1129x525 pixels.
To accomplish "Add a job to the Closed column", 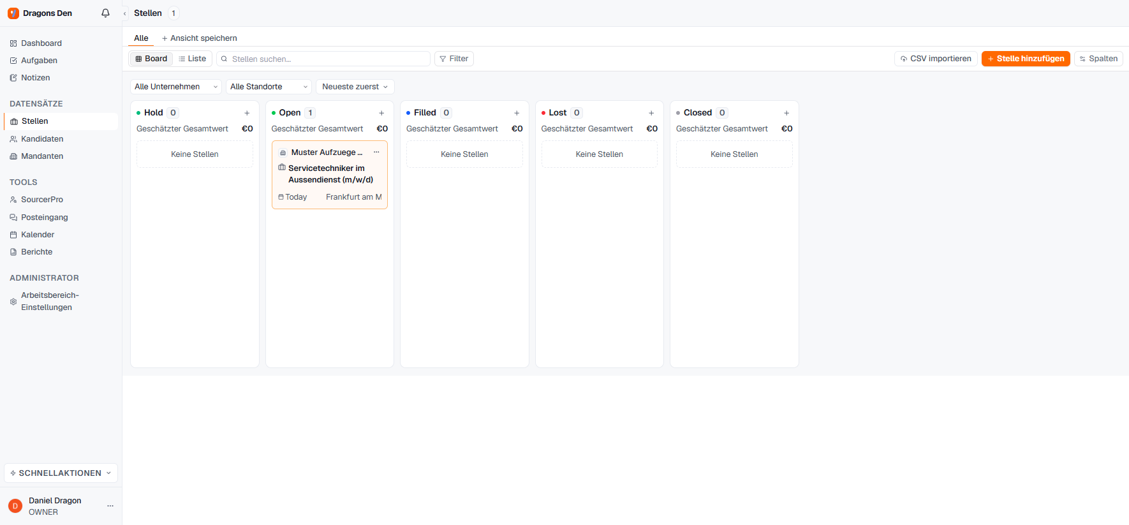I will click(x=786, y=113).
